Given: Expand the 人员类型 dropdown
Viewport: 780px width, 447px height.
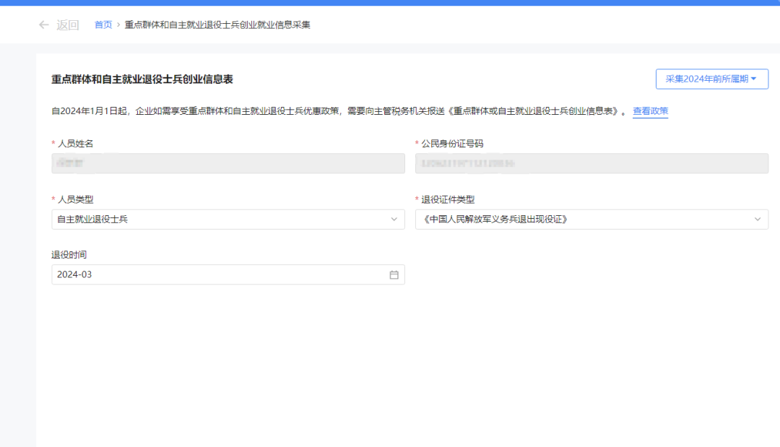Looking at the screenshot, I should click(228, 220).
